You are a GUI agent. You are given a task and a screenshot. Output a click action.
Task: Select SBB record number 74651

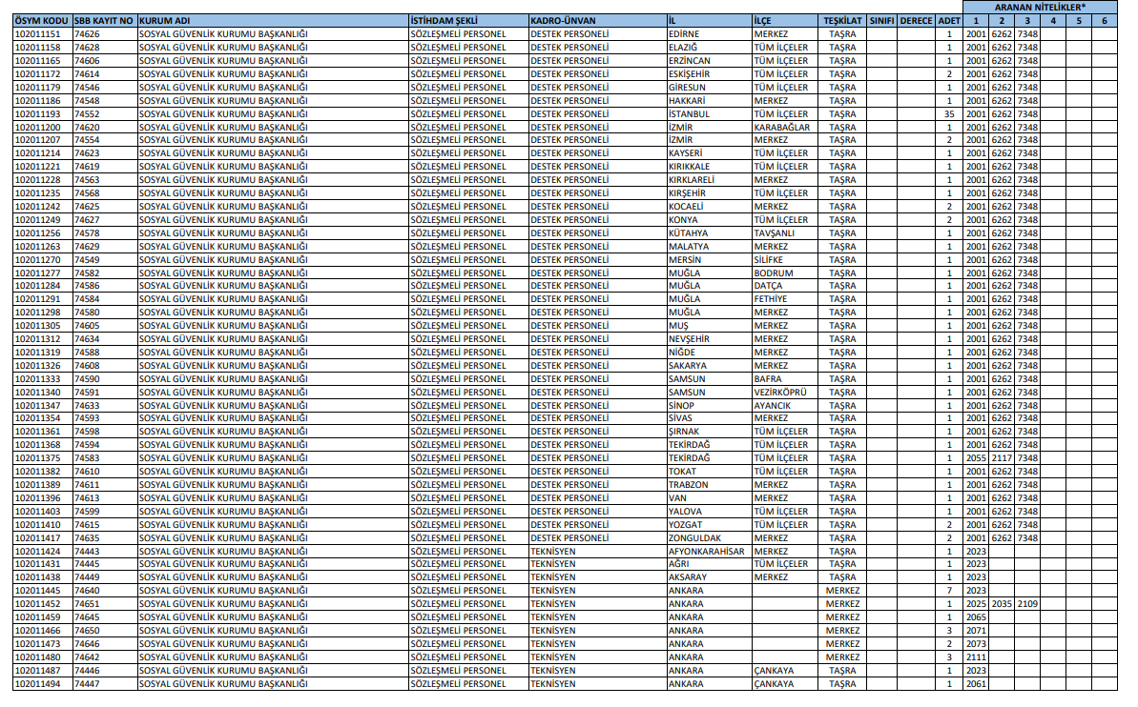[x=87, y=604]
